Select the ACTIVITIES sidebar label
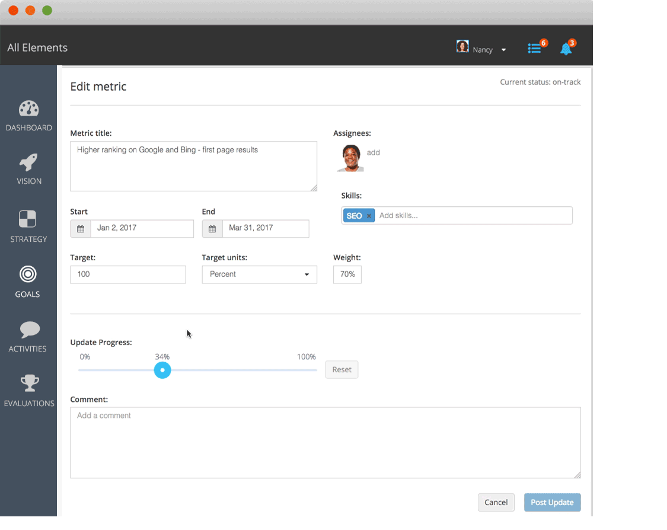The height and width of the screenshot is (530, 667). (28, 349)
